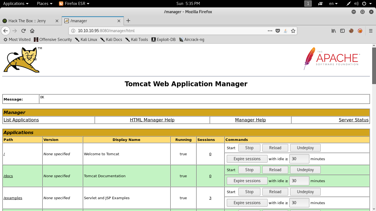This screenshot has height=211, width=376.
Task: Open the Firefox hamburger menu
Action: pyautogui.click(x=371, y=31)
